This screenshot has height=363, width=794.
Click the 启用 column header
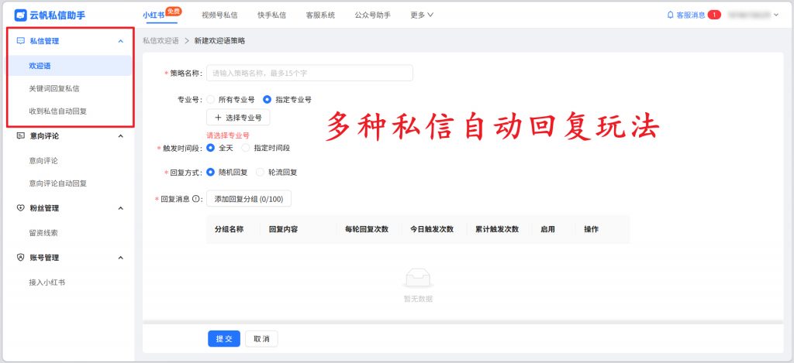(547, 230)
